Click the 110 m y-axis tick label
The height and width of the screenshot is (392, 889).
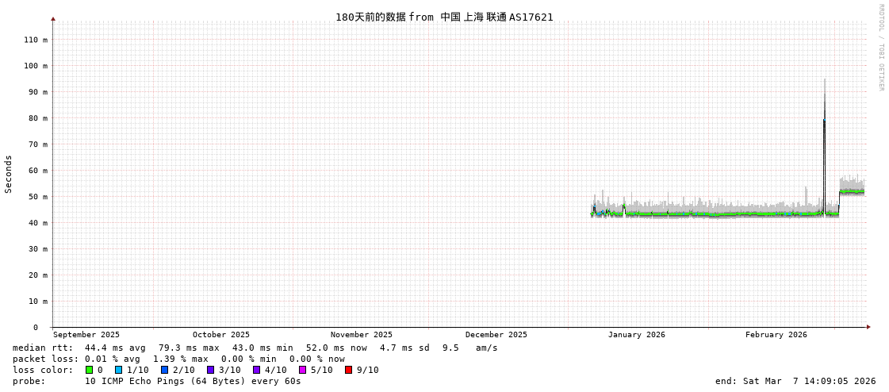point(36,40)
